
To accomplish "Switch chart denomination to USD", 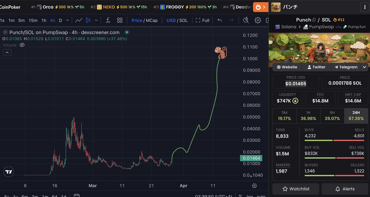I will (x=171, y=20).
